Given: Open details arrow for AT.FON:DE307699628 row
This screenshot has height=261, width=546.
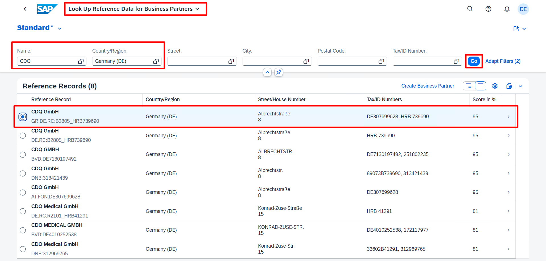Looking at the screenshot, I should [x=508, y=192].
